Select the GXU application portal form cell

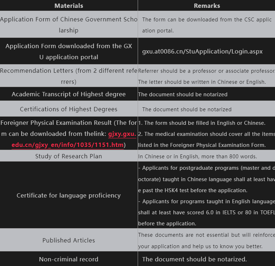pos(68,51)
